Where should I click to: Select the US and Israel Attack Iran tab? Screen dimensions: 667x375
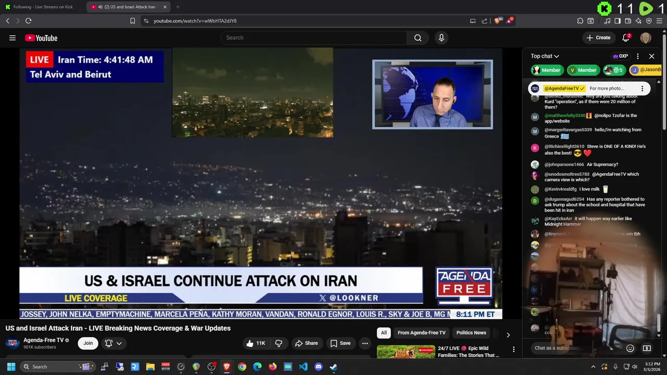(x=129, y=7)
